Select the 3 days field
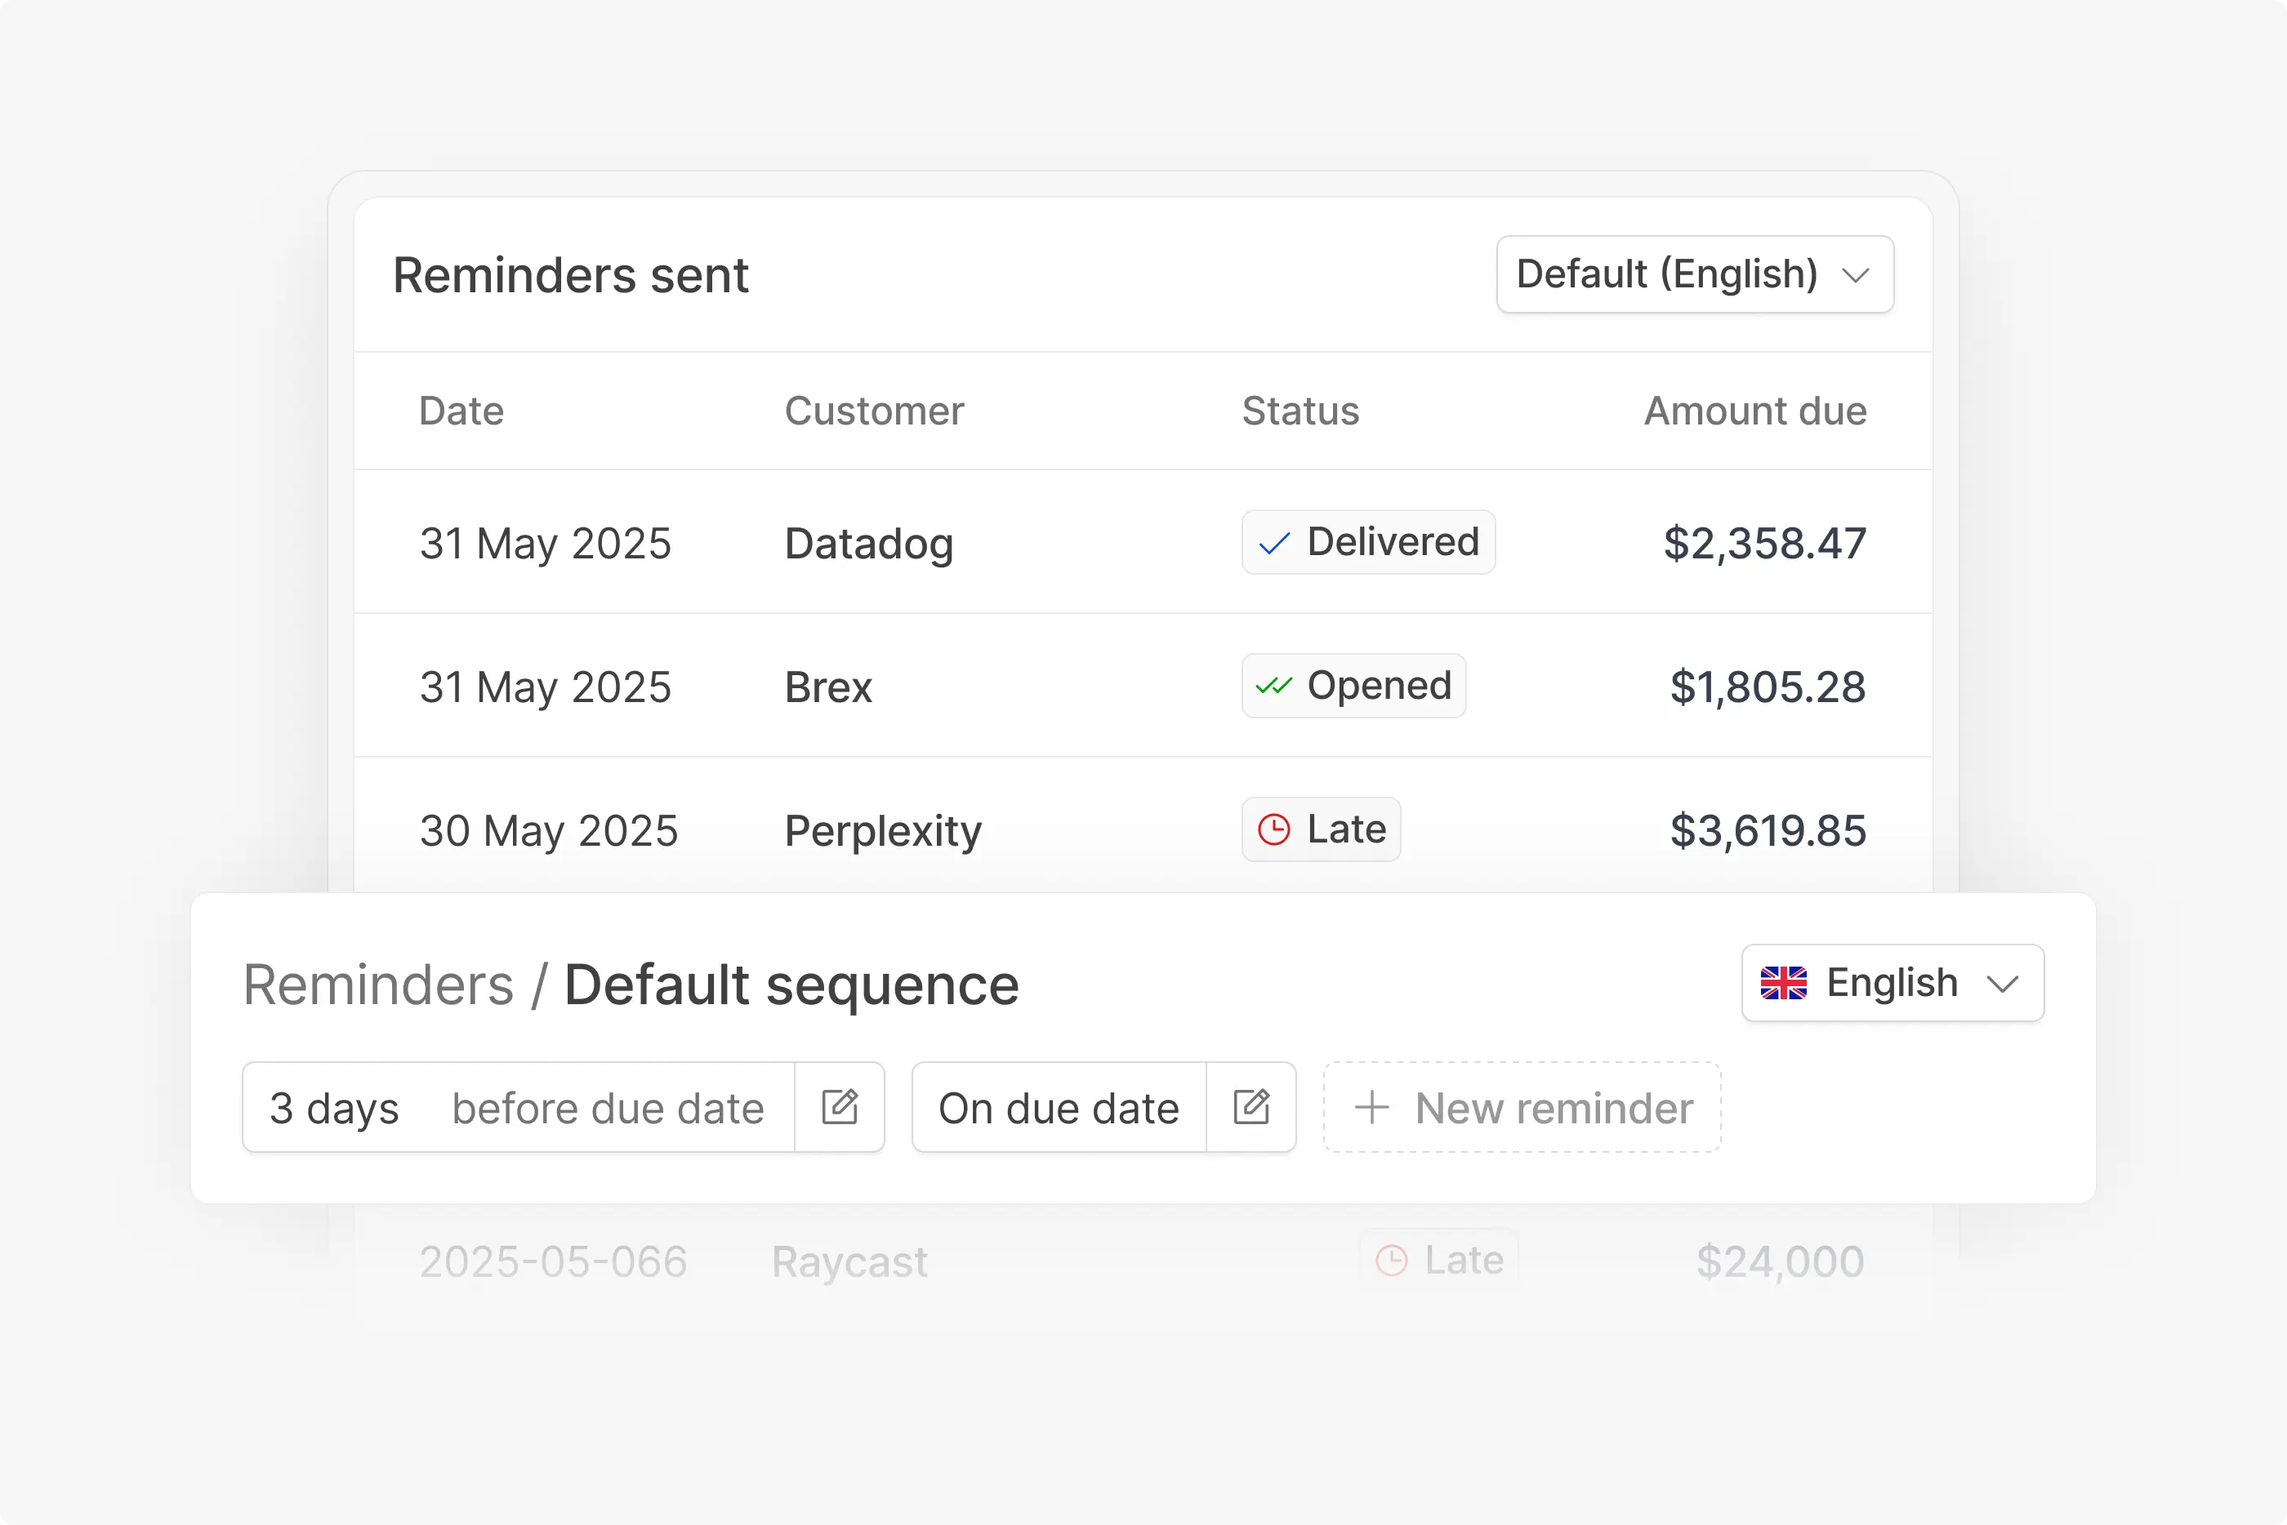The height and width of the screenshot is (1525, 2287). coord(334,1109)
